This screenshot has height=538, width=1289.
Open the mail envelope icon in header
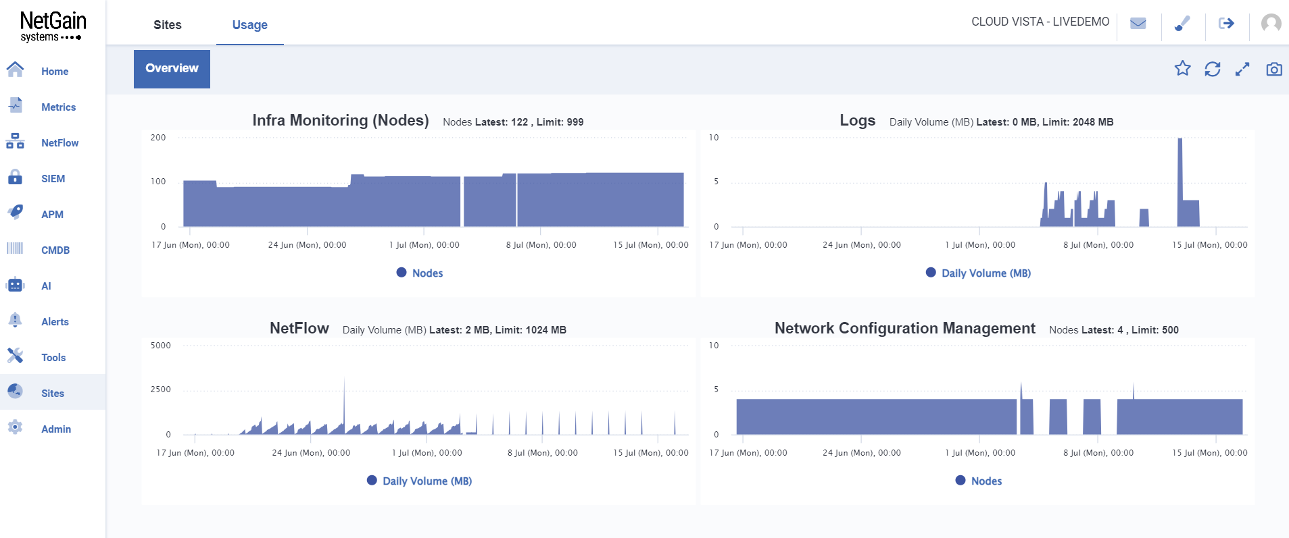point(1138,24)
